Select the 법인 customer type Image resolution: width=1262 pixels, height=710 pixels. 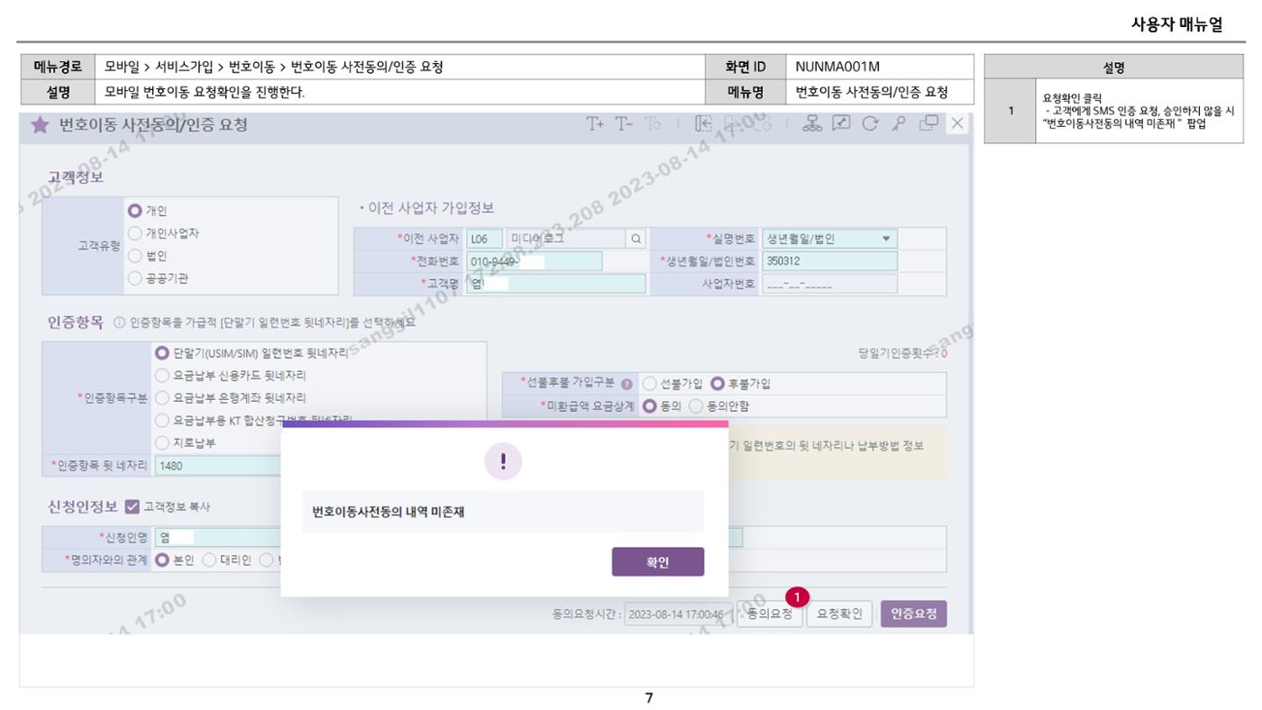135,256
